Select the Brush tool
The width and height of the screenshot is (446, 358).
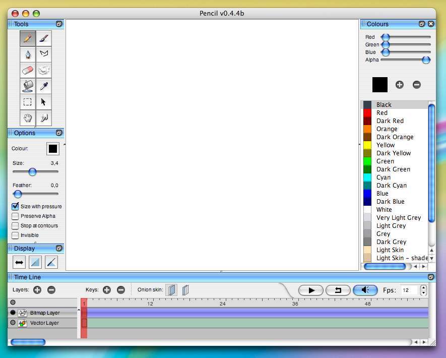pyautogui.click(x=43, y=38)
